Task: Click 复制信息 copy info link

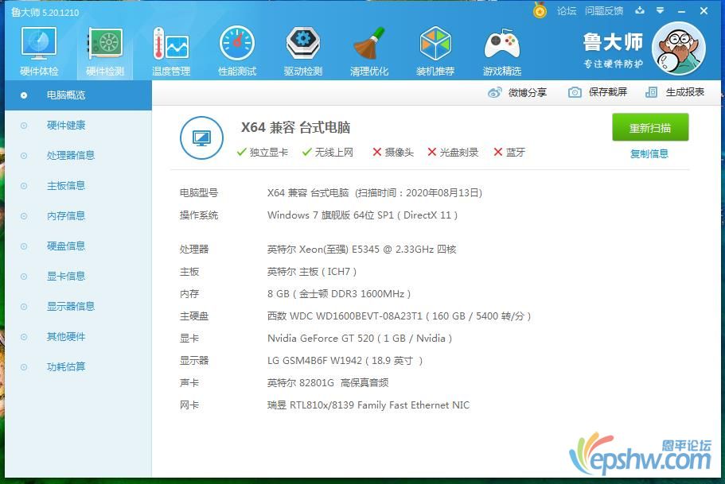Action: (x=649, y=154)
